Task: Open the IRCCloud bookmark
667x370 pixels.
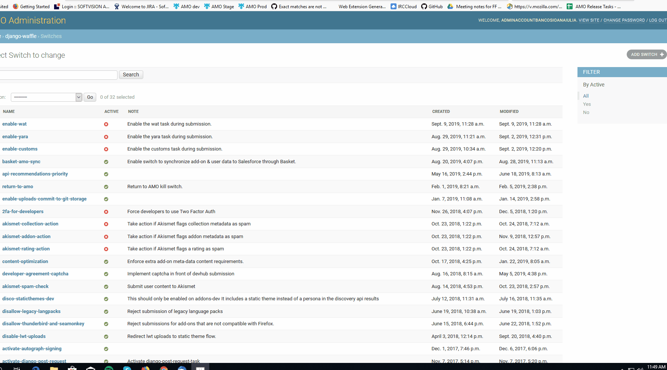Action: point(404,6)
